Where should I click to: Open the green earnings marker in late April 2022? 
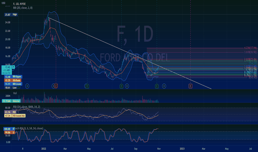coord(87,86)
